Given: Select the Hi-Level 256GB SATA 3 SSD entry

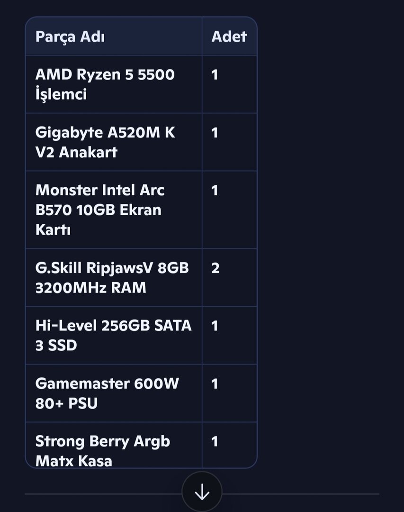Looking at the screenshot, I should [x=113, y=336].
